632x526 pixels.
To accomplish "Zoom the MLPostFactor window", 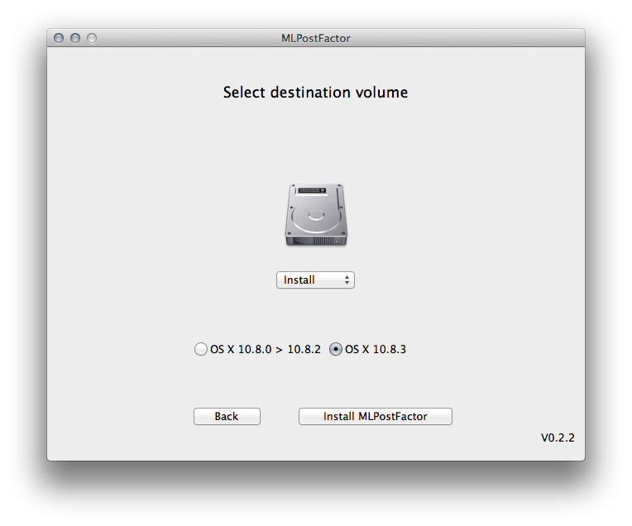I will pos(92,38).
